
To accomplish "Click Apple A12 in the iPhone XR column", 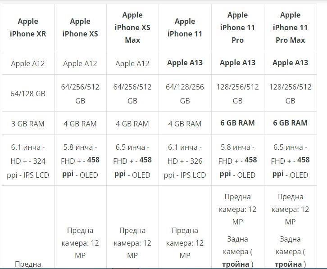I will (x=28, y=63).
